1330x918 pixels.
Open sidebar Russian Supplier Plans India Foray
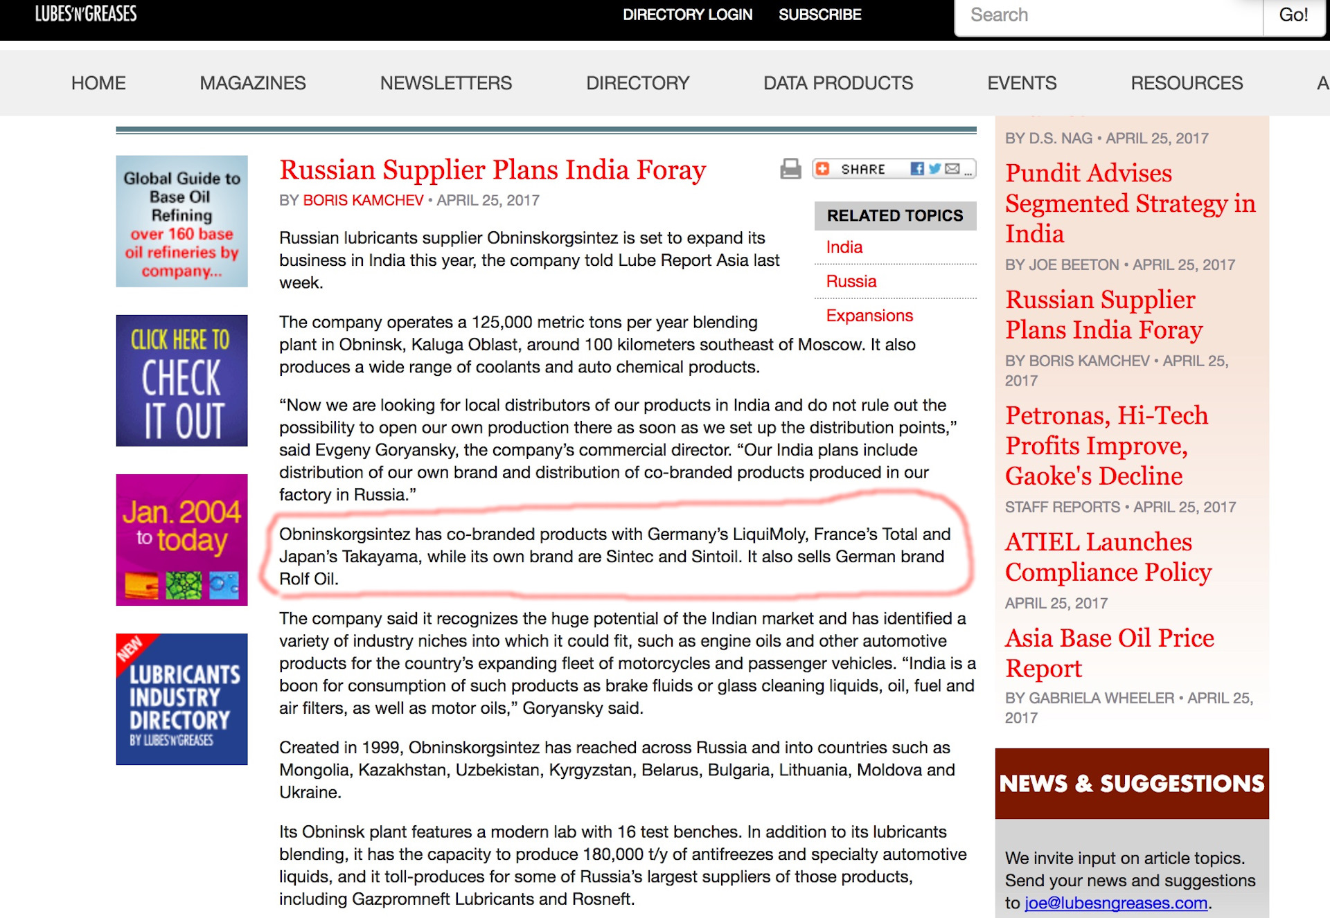click(1103, 314)
